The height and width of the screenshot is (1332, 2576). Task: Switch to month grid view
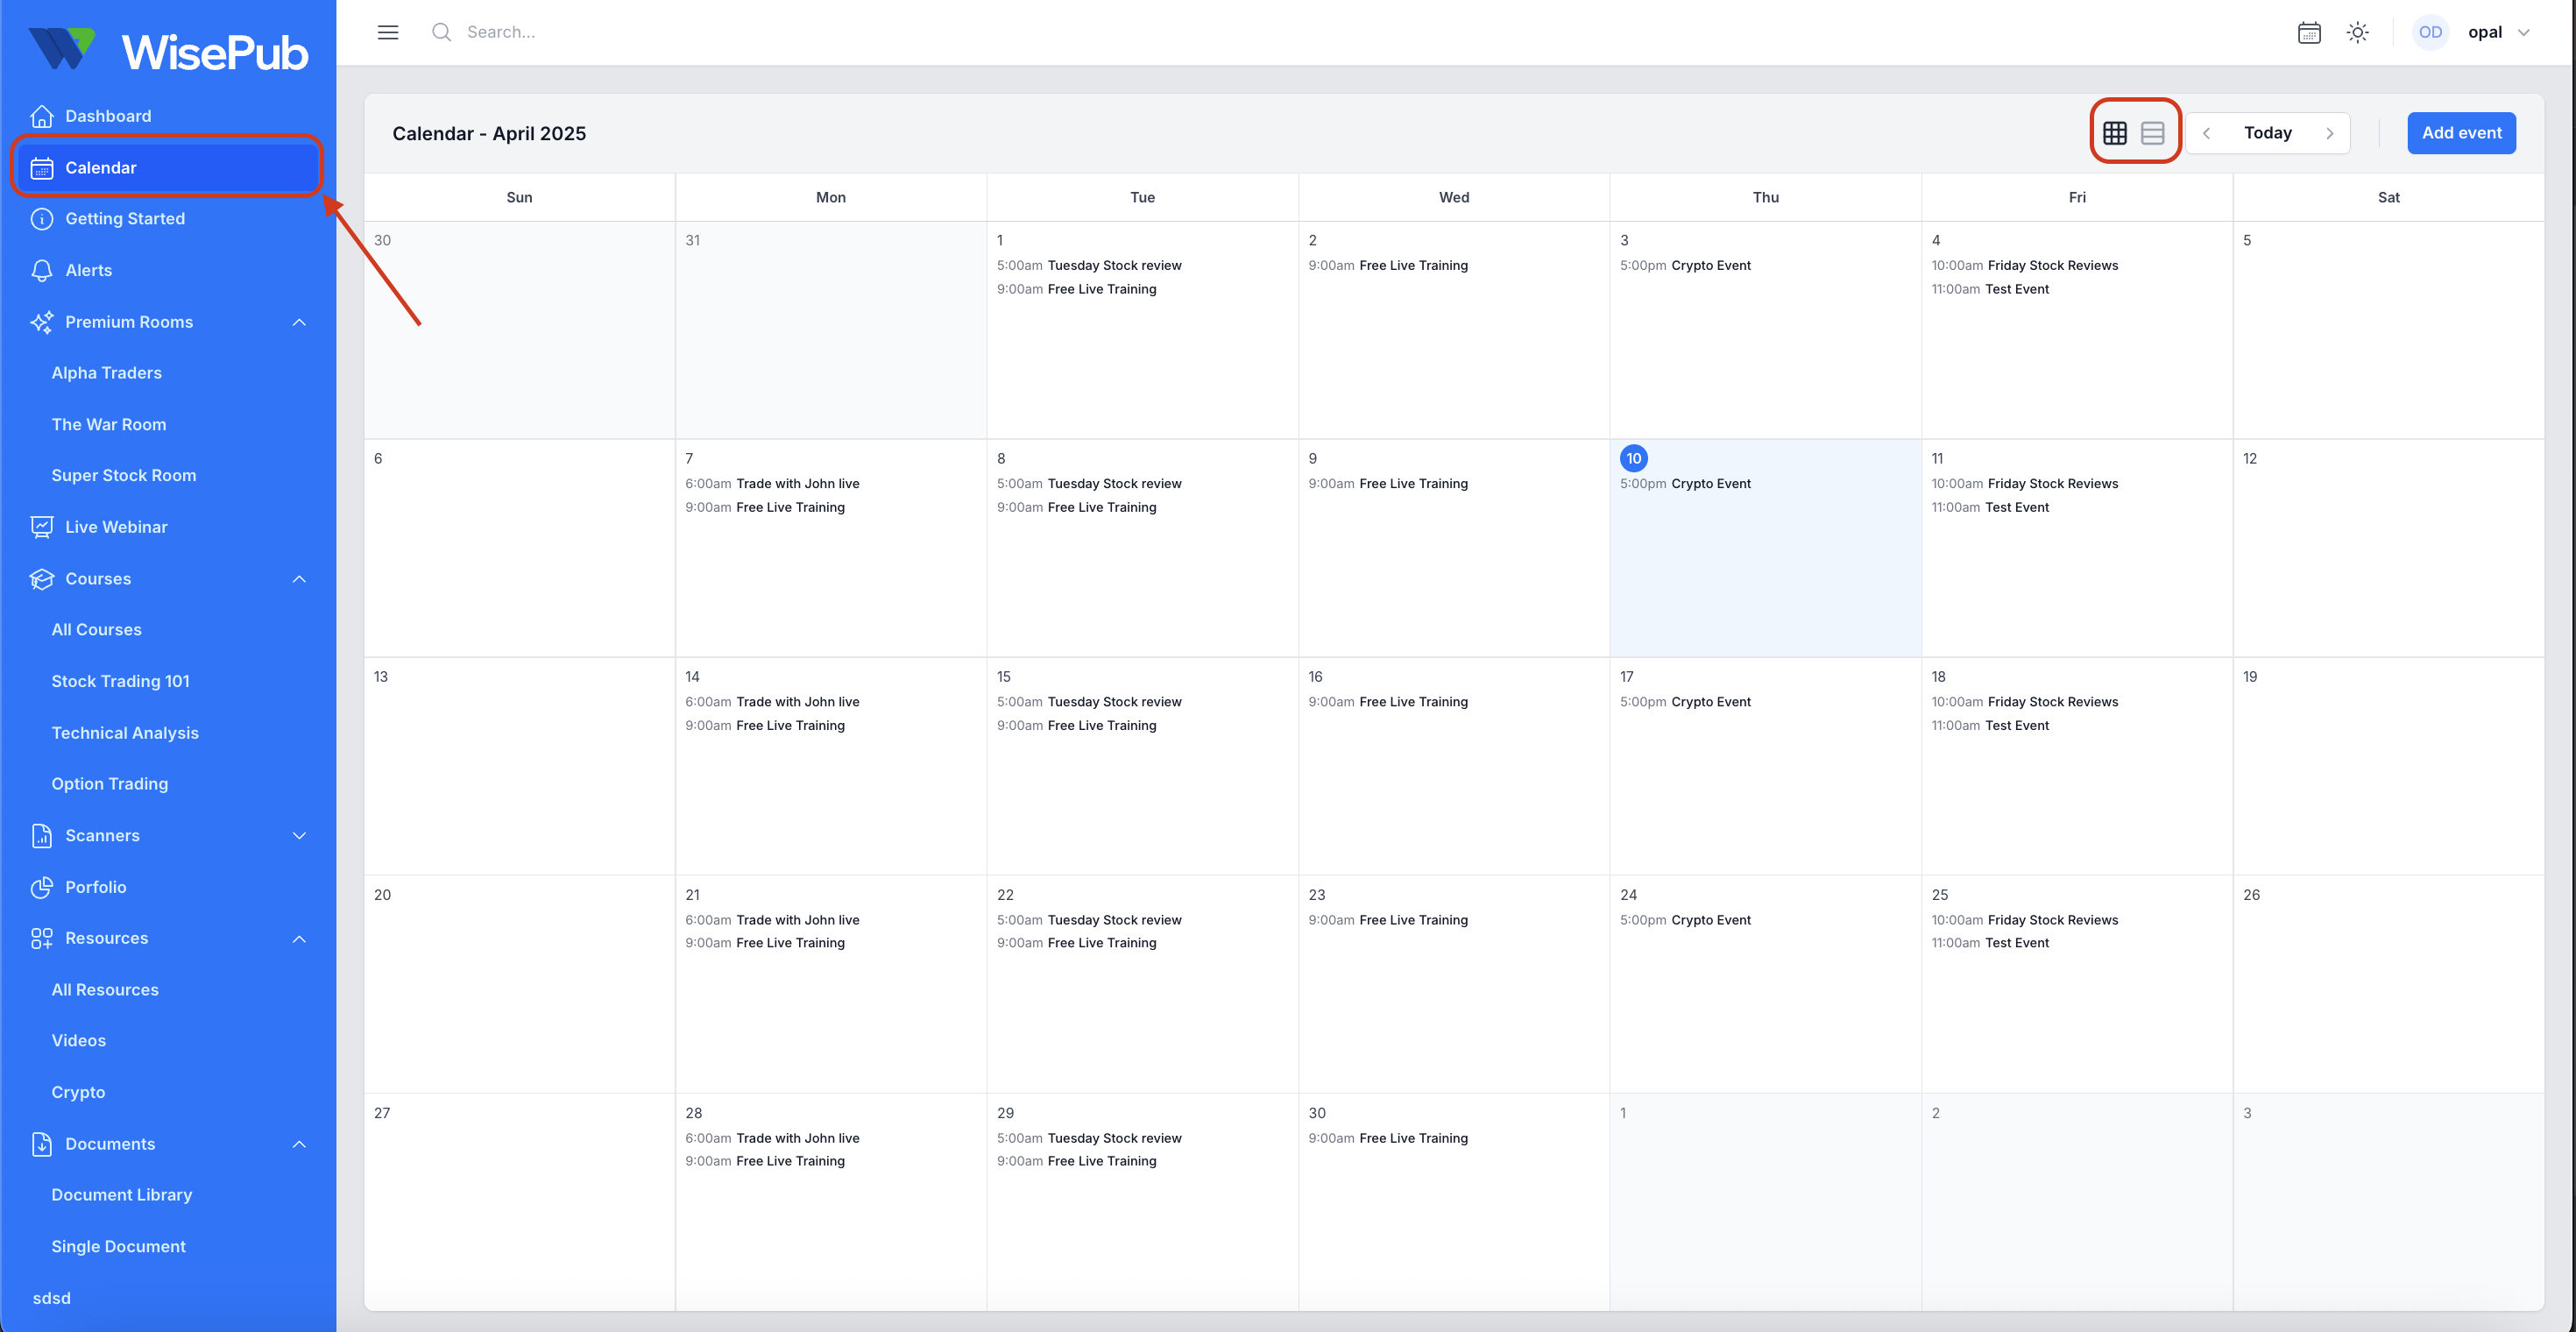click(2115, 133)
